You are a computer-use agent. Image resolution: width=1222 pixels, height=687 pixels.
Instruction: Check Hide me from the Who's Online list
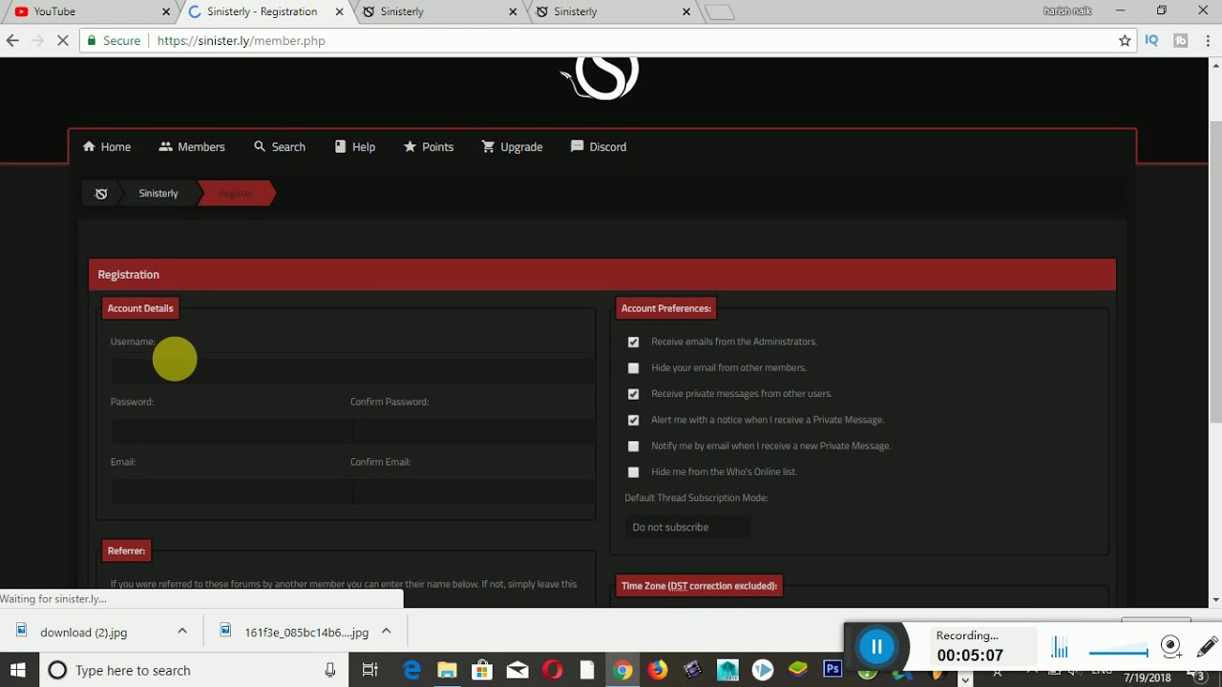[x=633, y=471]
